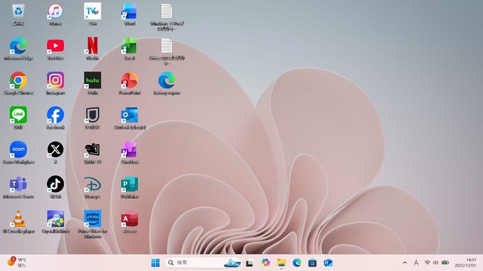
Task: Click the Zoom Workplace desktop icon
Action: pyautogui.click(x=18, y=150)
